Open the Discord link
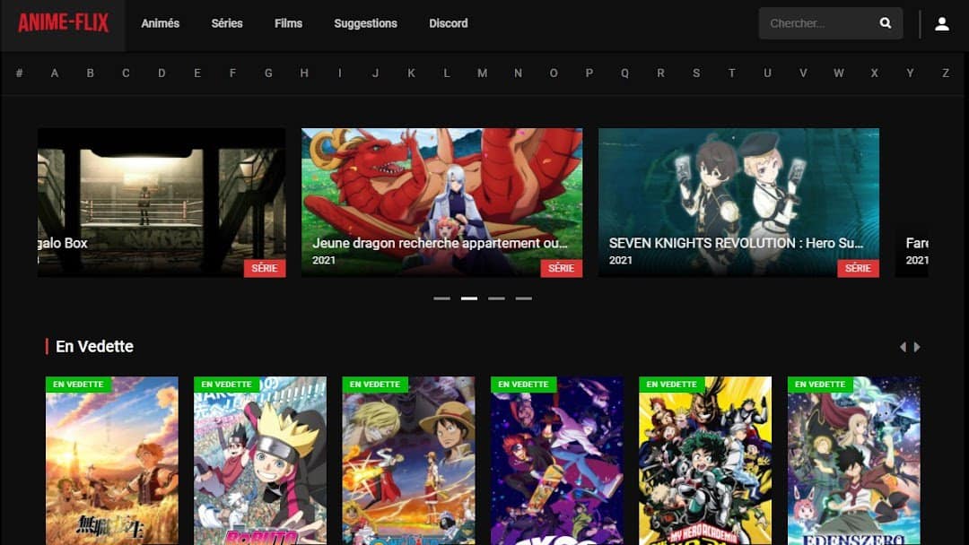The image size is (969, 545). tap(448, 23)
